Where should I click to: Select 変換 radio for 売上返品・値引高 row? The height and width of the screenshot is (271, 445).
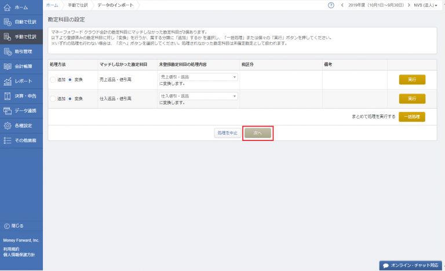[x=71, y=80]
